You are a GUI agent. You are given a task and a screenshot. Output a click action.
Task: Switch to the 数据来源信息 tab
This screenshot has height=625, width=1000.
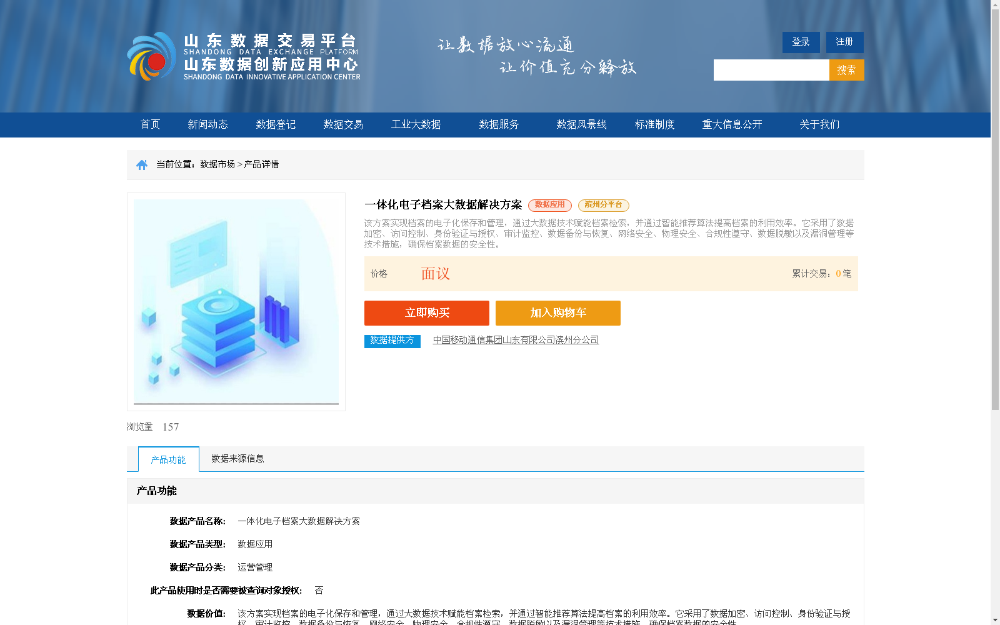237,459
